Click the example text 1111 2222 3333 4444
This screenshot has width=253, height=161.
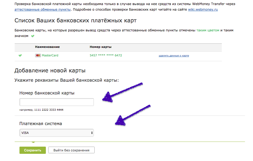coord(49,110)
